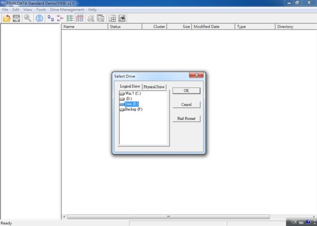This screenshot has width=317, height=226.
Task: Switch to list view toolbar icon
Action: coord(70,19)
